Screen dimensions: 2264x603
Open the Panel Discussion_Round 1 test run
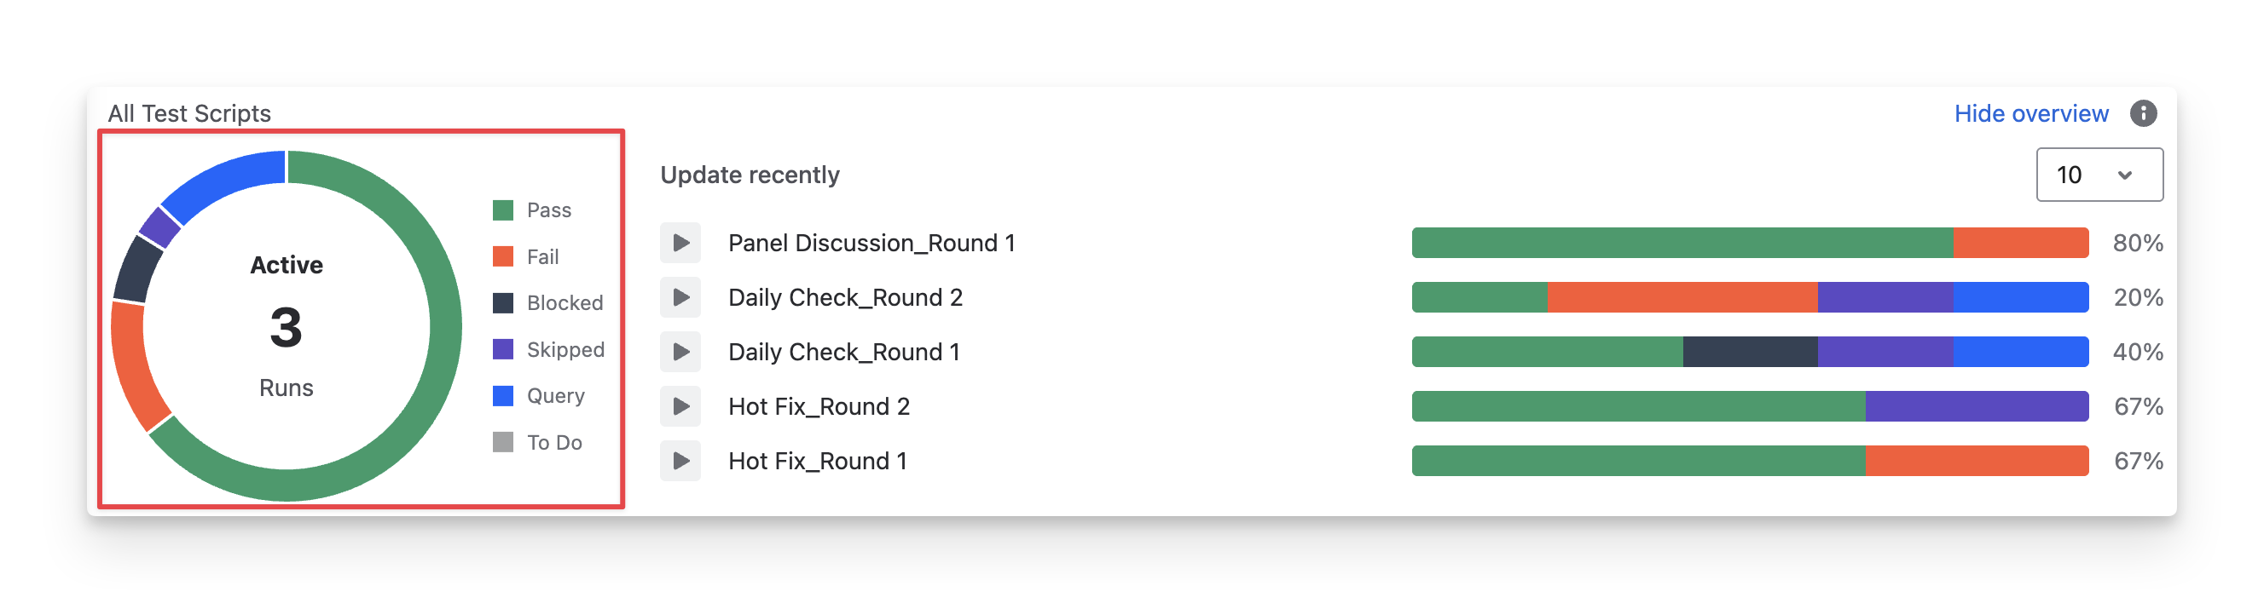[871, 243]
